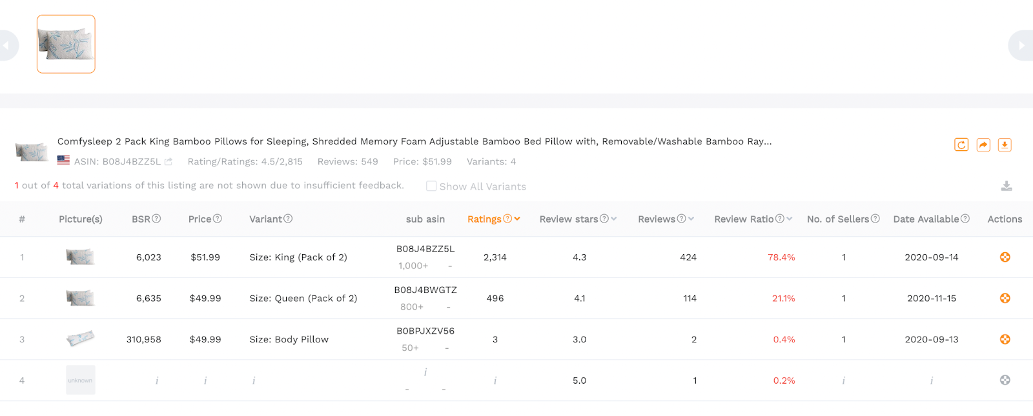
Task: Click the next carousel arrow on right edge
Action: click(1022, 45)
